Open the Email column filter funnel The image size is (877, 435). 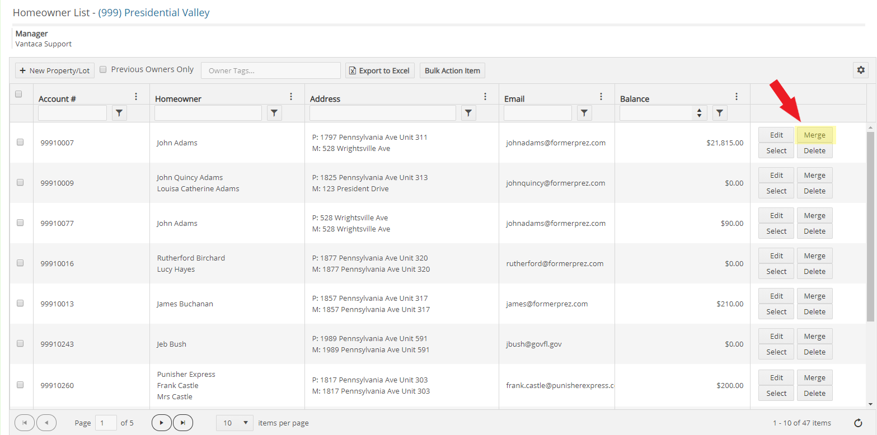click(584, 113)
